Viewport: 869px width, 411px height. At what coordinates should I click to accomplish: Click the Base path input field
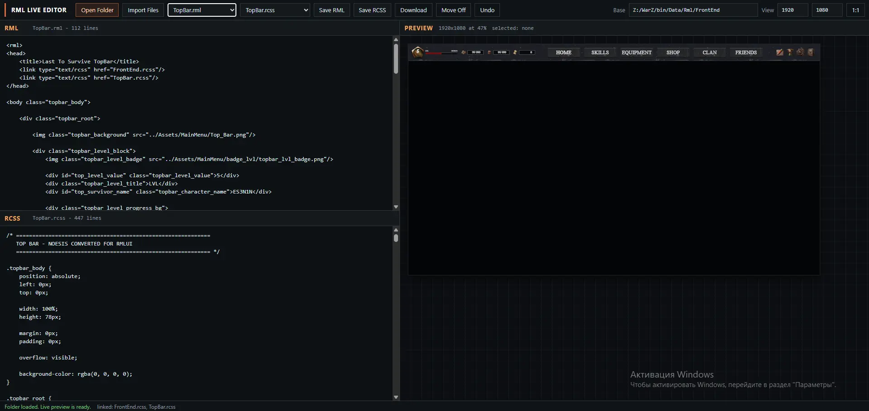(x=693, y=10)
